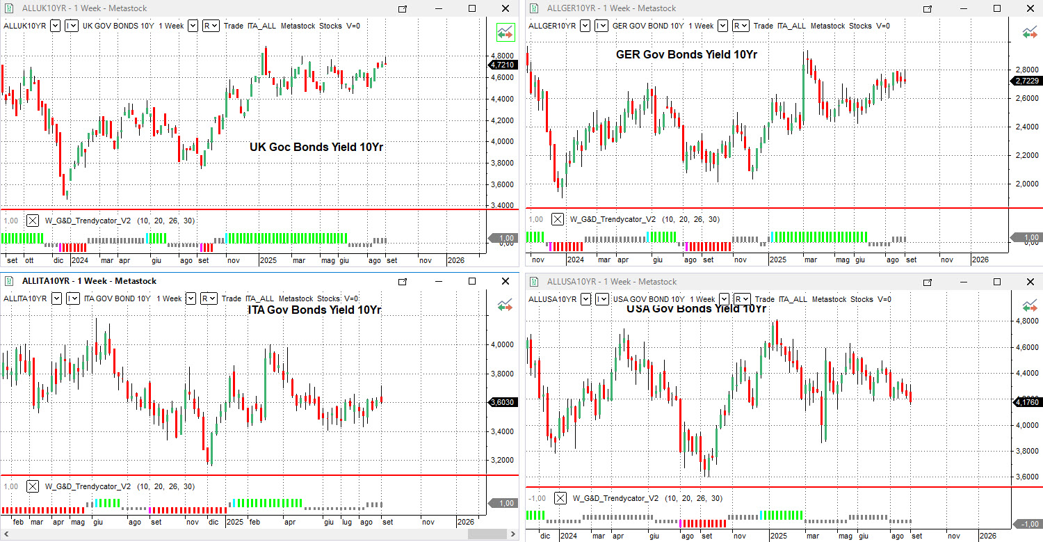Click the trade arrows icon in UK chart

(x=506, y=32)
